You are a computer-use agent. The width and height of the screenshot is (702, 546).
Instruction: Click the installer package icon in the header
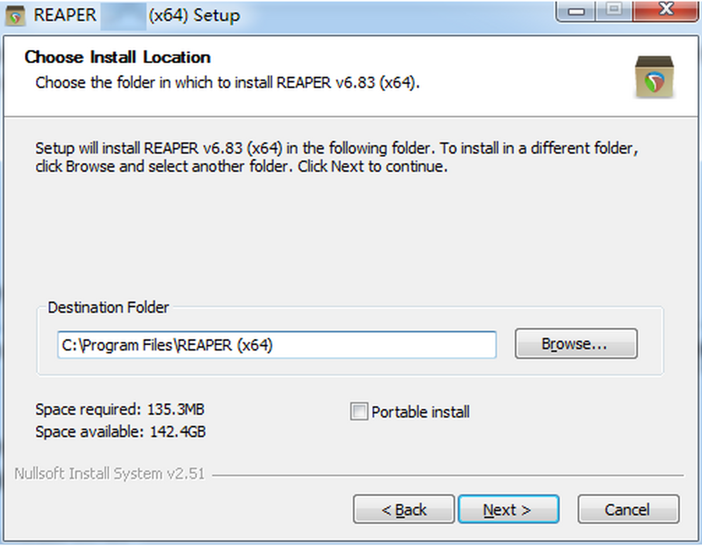(655, 77)
